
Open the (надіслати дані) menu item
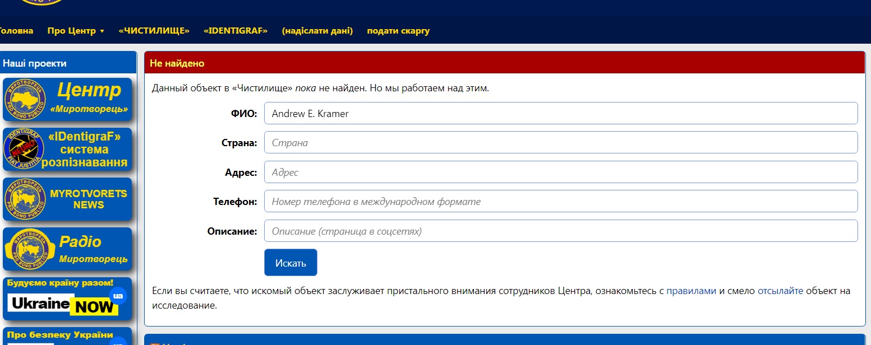[x=317, y=31]
